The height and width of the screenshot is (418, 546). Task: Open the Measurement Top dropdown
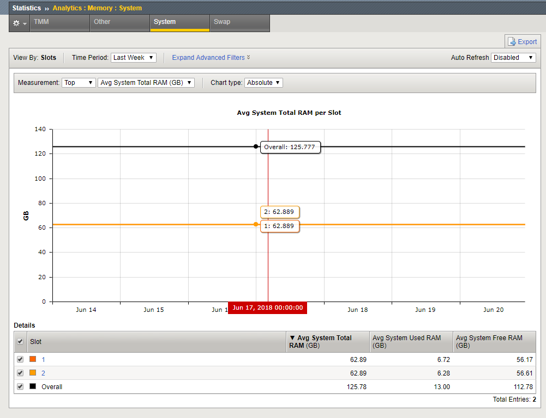[x=79, y=83]
